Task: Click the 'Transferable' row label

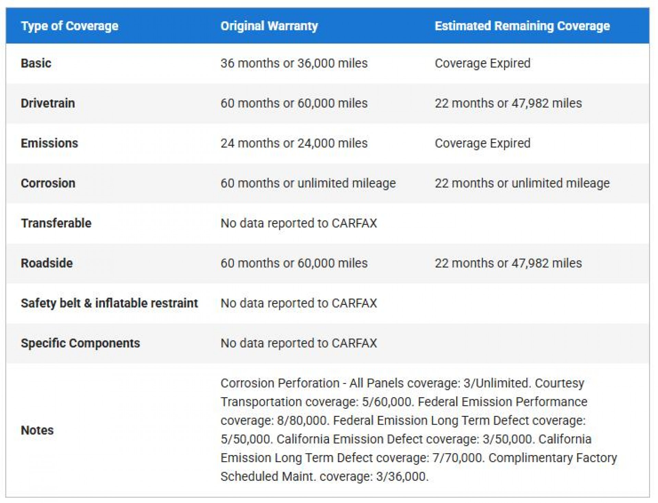Action: tap(56, 223)
